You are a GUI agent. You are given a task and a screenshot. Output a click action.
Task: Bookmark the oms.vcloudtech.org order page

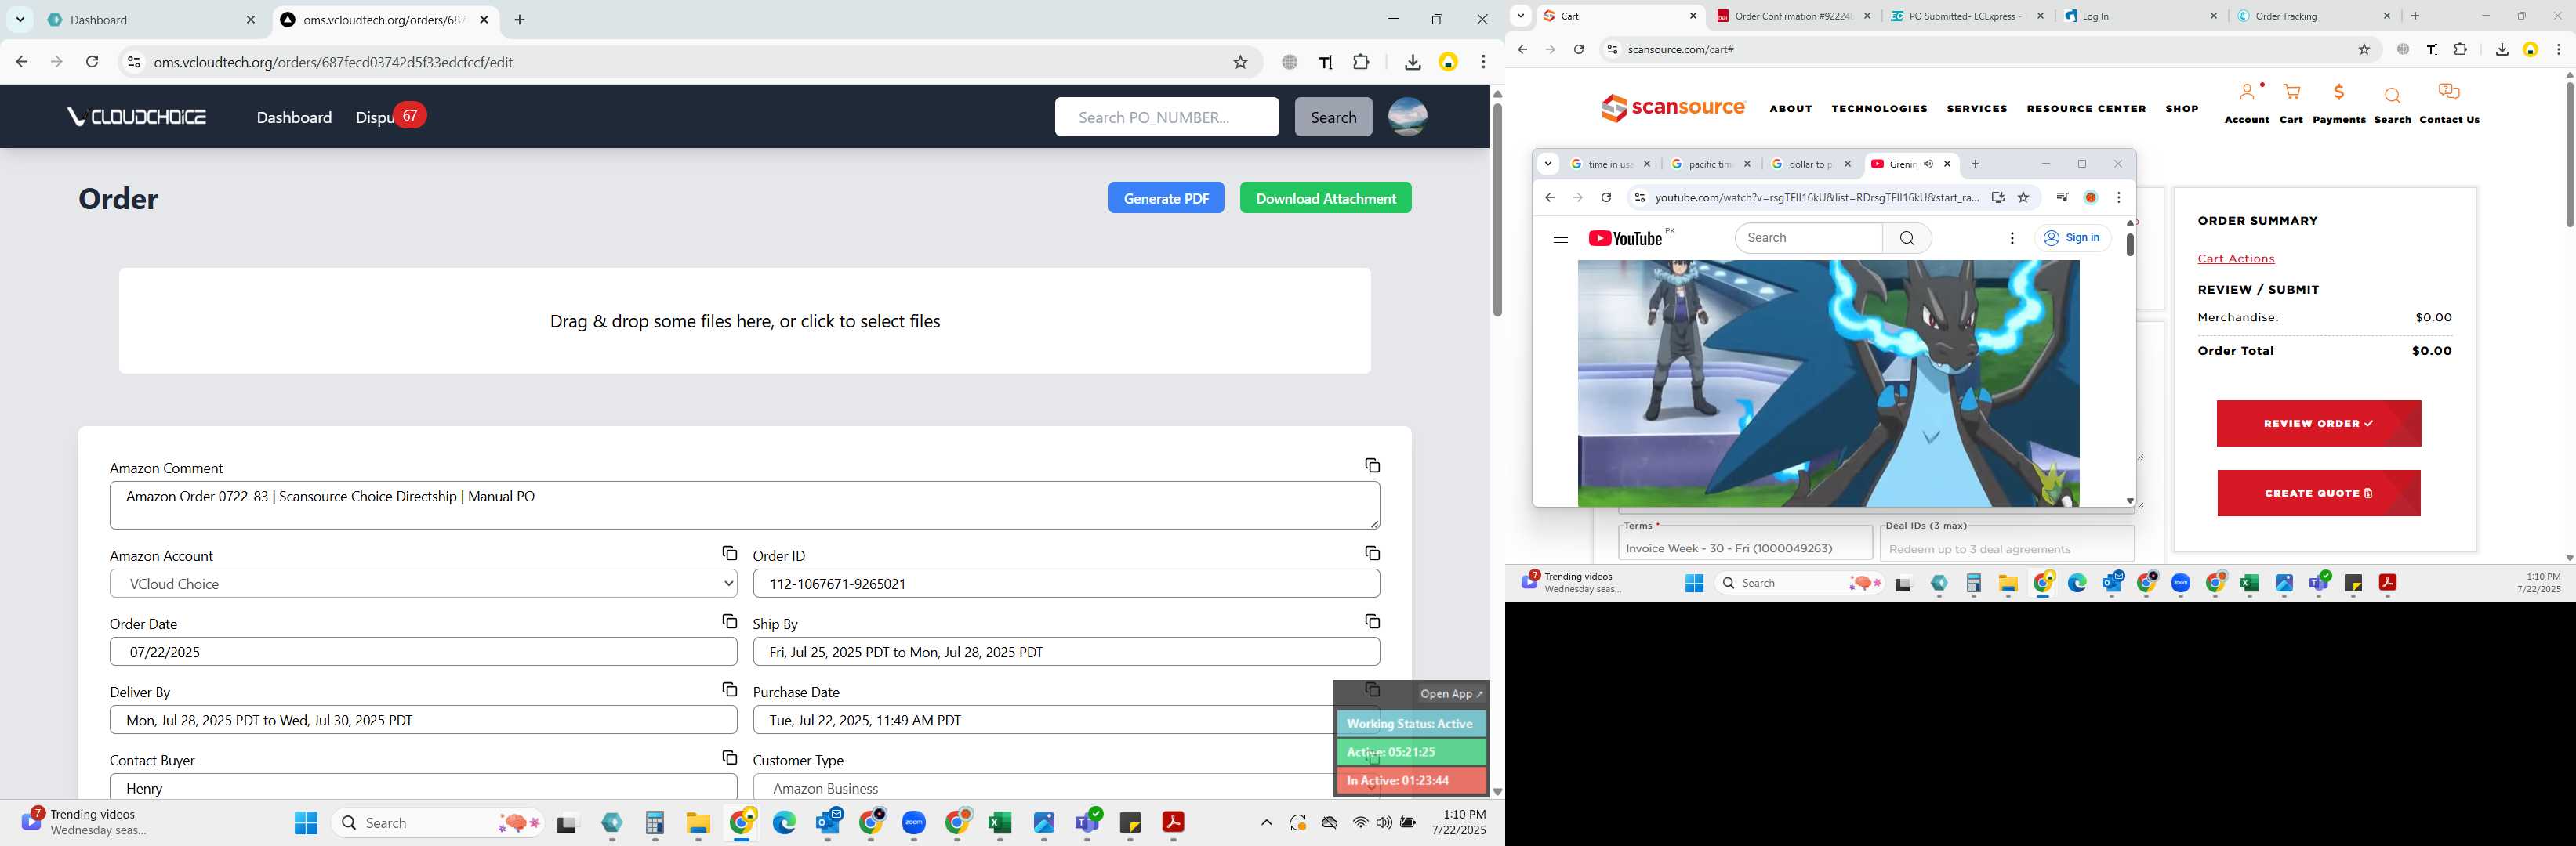[1240, 62]
